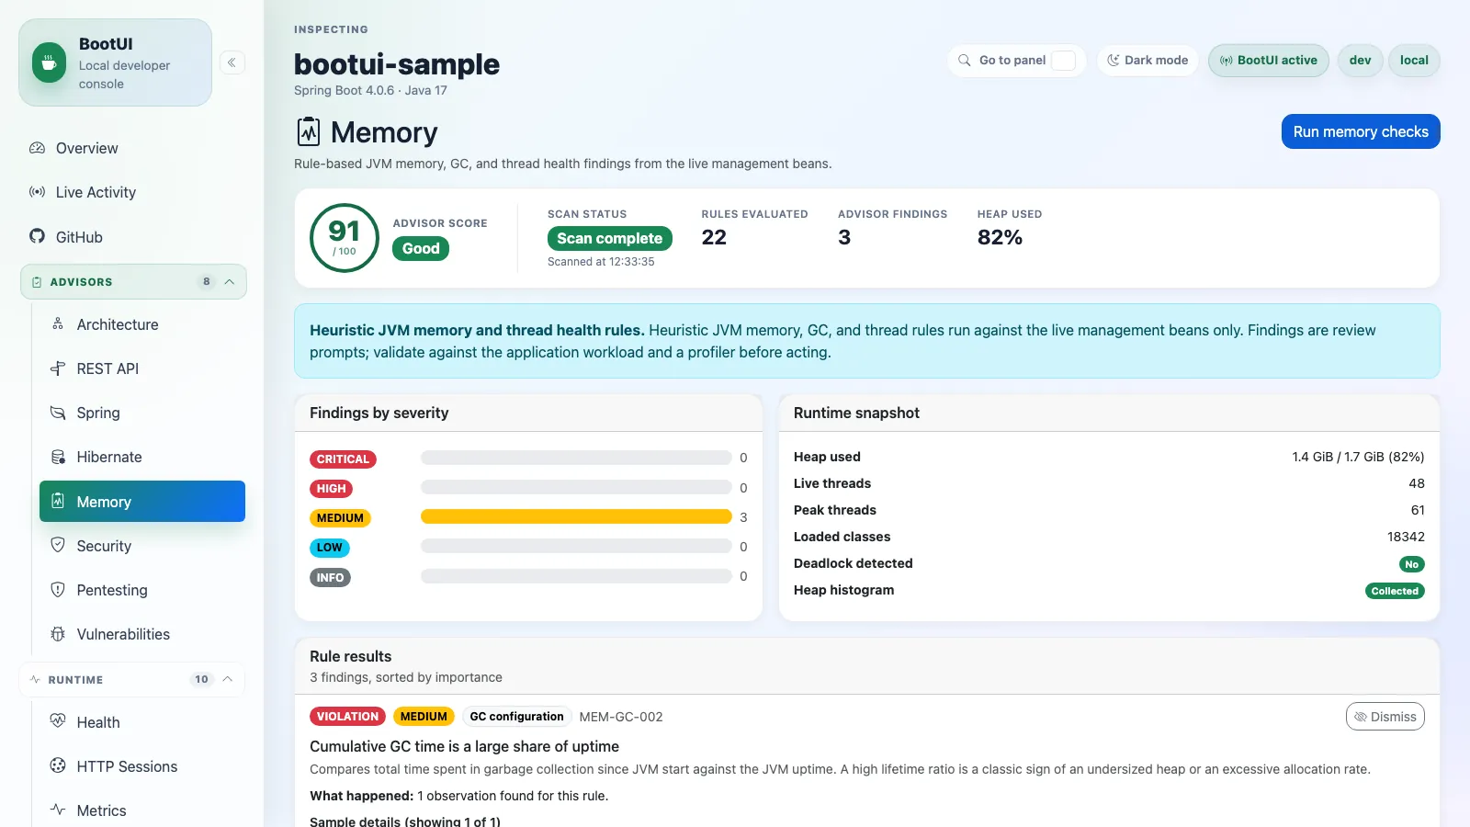Collapse the Advisors section chevron

pos(230,282)
